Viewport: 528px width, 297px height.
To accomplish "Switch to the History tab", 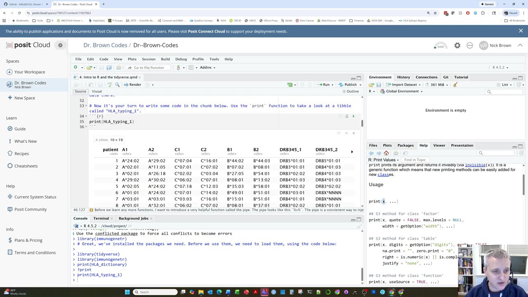I will pos(403,77).
